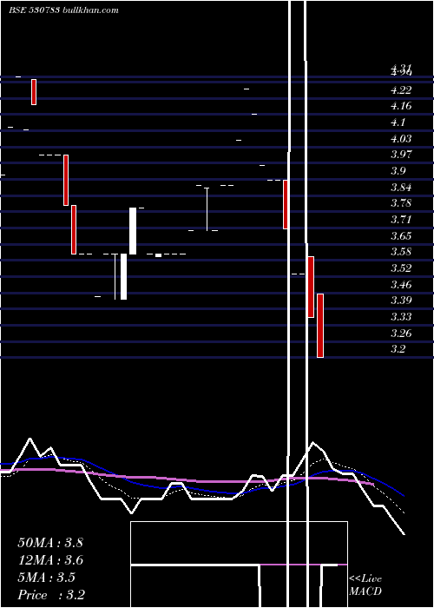Click the 3.33 price level label
The height and width of the screenshot is (608, 434).
tap(401, 317)
